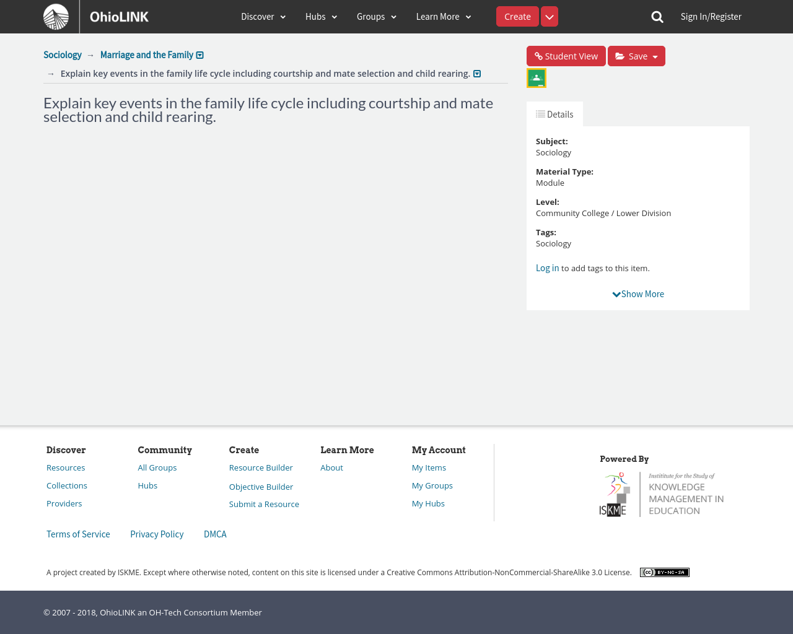Follow the Sociology breadcrumb link

[63, 55]
